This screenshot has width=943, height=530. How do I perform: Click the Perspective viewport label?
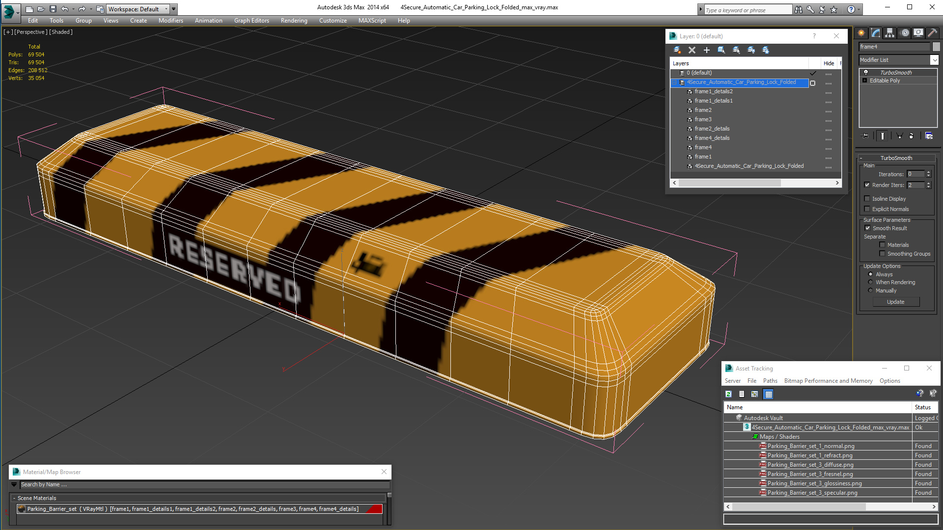pos(31,32)
